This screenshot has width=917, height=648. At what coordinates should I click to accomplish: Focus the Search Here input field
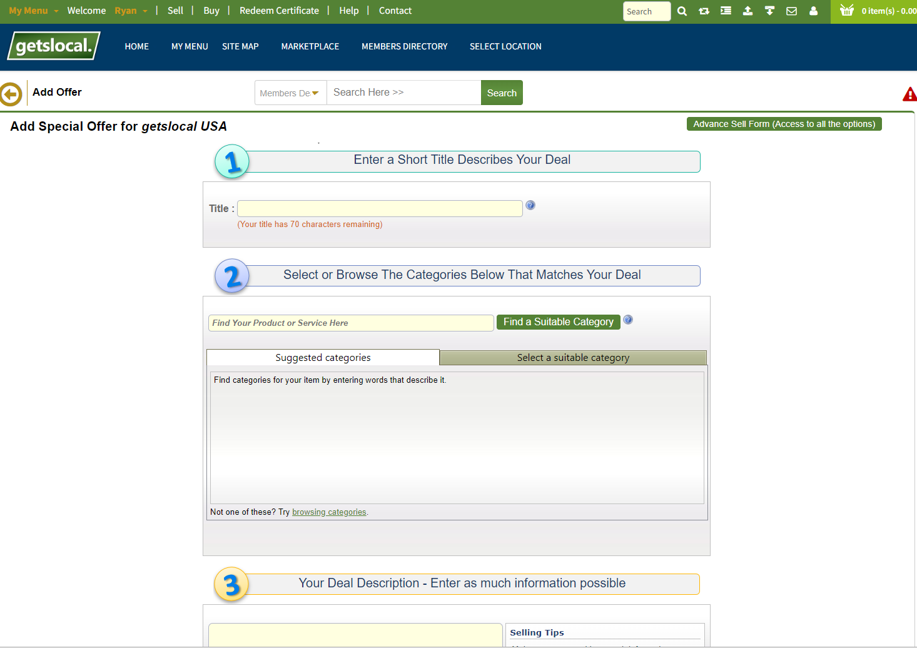point(403,93)
